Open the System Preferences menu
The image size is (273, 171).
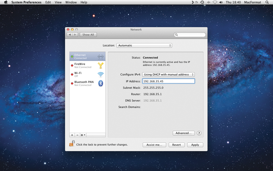point(26,2)
